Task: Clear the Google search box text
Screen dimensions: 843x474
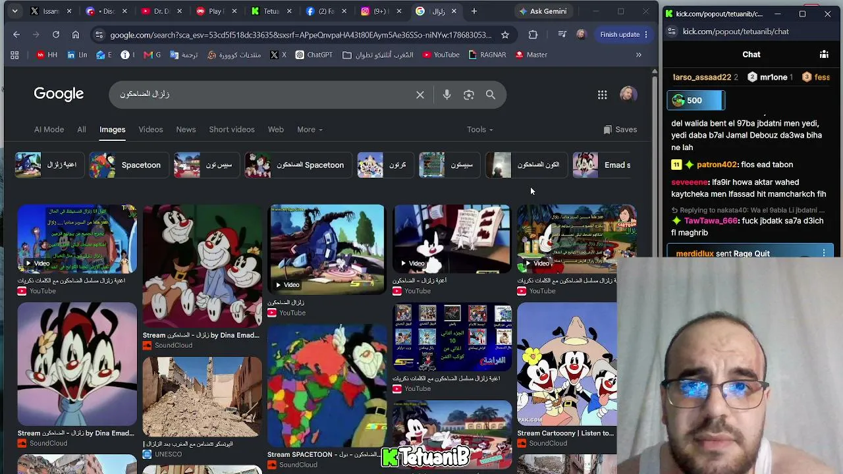Action: pyautogui.click(x=420, y=95)
